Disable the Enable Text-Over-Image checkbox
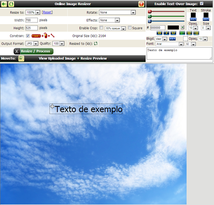Image resolution: width=214 pixels, height=205 pixels. click(201, 4)
